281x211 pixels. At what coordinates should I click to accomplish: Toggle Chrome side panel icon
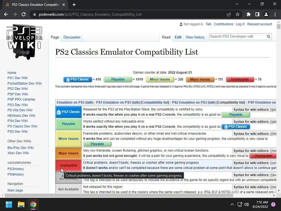pos(257,14)
